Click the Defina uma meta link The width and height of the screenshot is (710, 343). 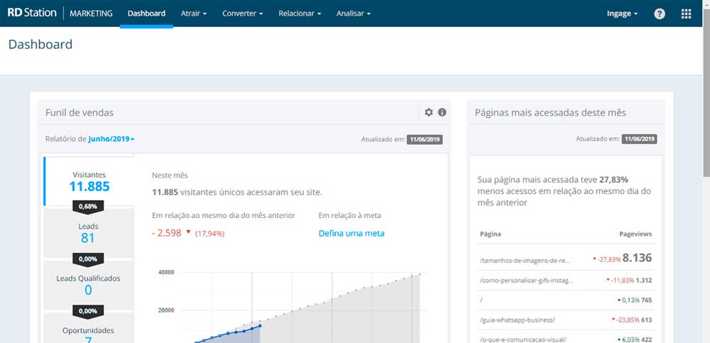351,234
